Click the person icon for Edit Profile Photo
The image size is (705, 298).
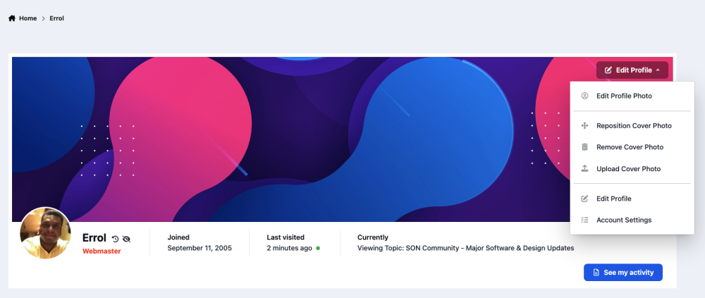(584, 96)
